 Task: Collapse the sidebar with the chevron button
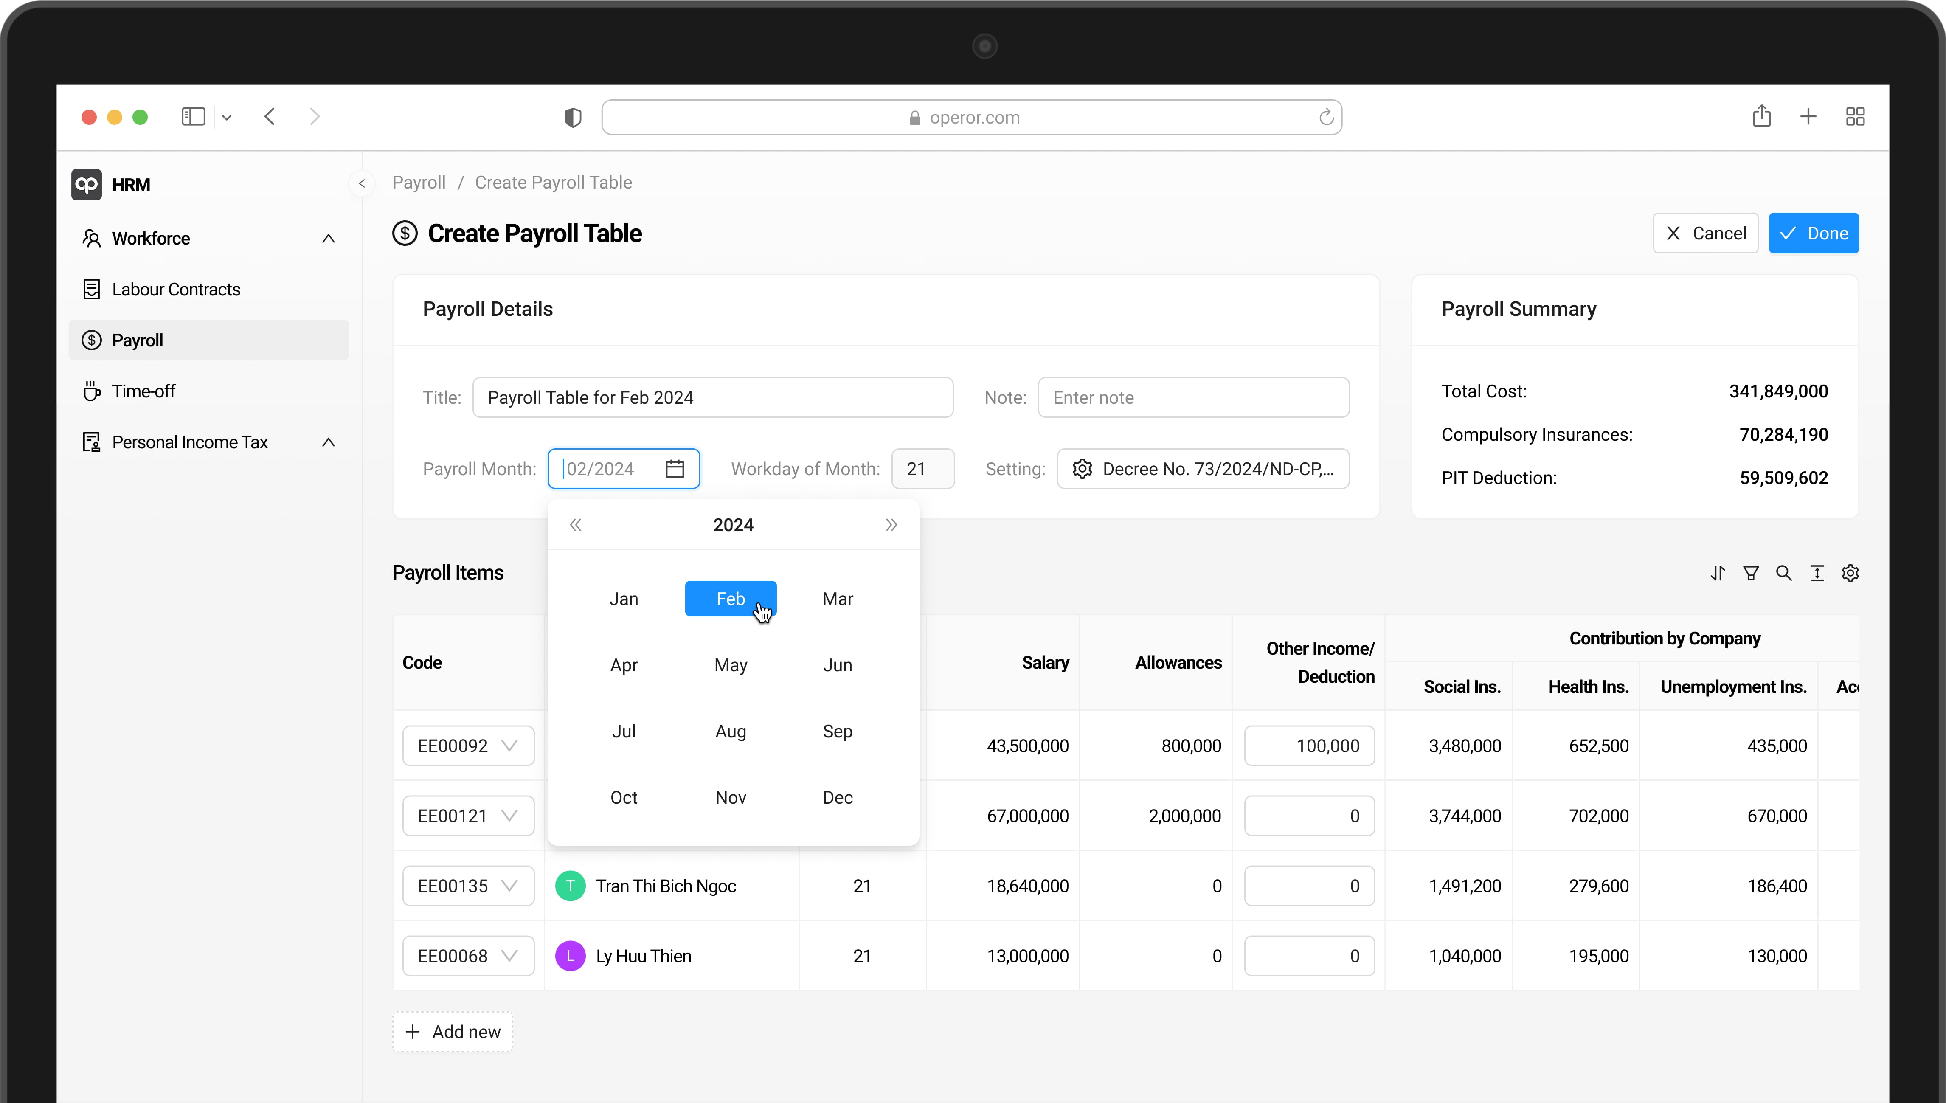click(x=362, y=183)
